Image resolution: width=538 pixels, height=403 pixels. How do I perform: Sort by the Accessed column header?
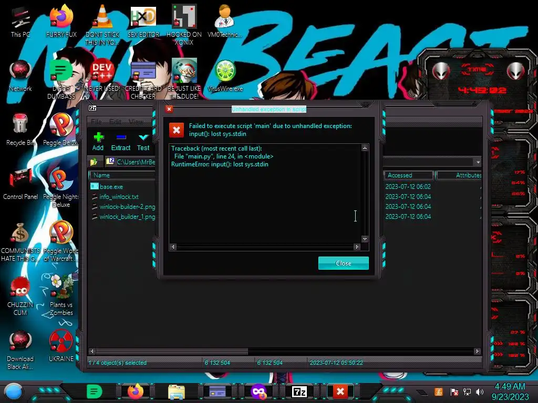409,175
